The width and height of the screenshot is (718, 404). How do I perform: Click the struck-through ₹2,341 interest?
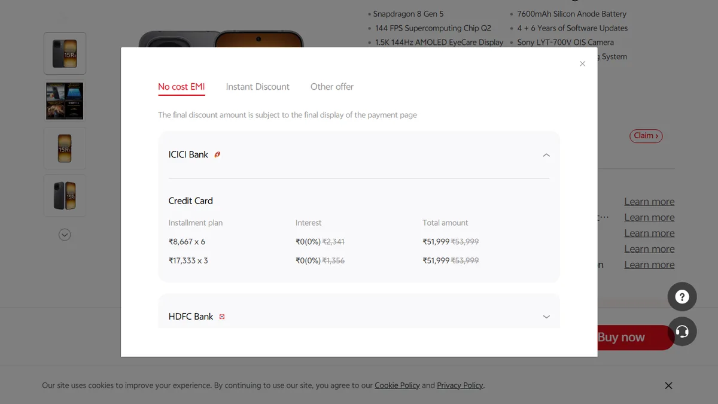coord(333,242)
